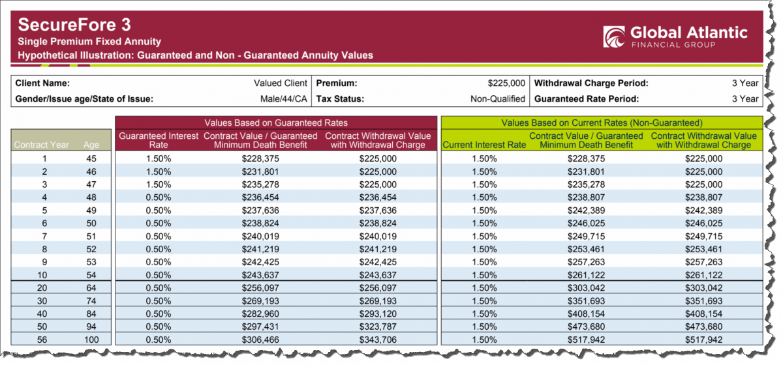Click the "Values Based on Guaranteed Rates" header

point(275,123)
